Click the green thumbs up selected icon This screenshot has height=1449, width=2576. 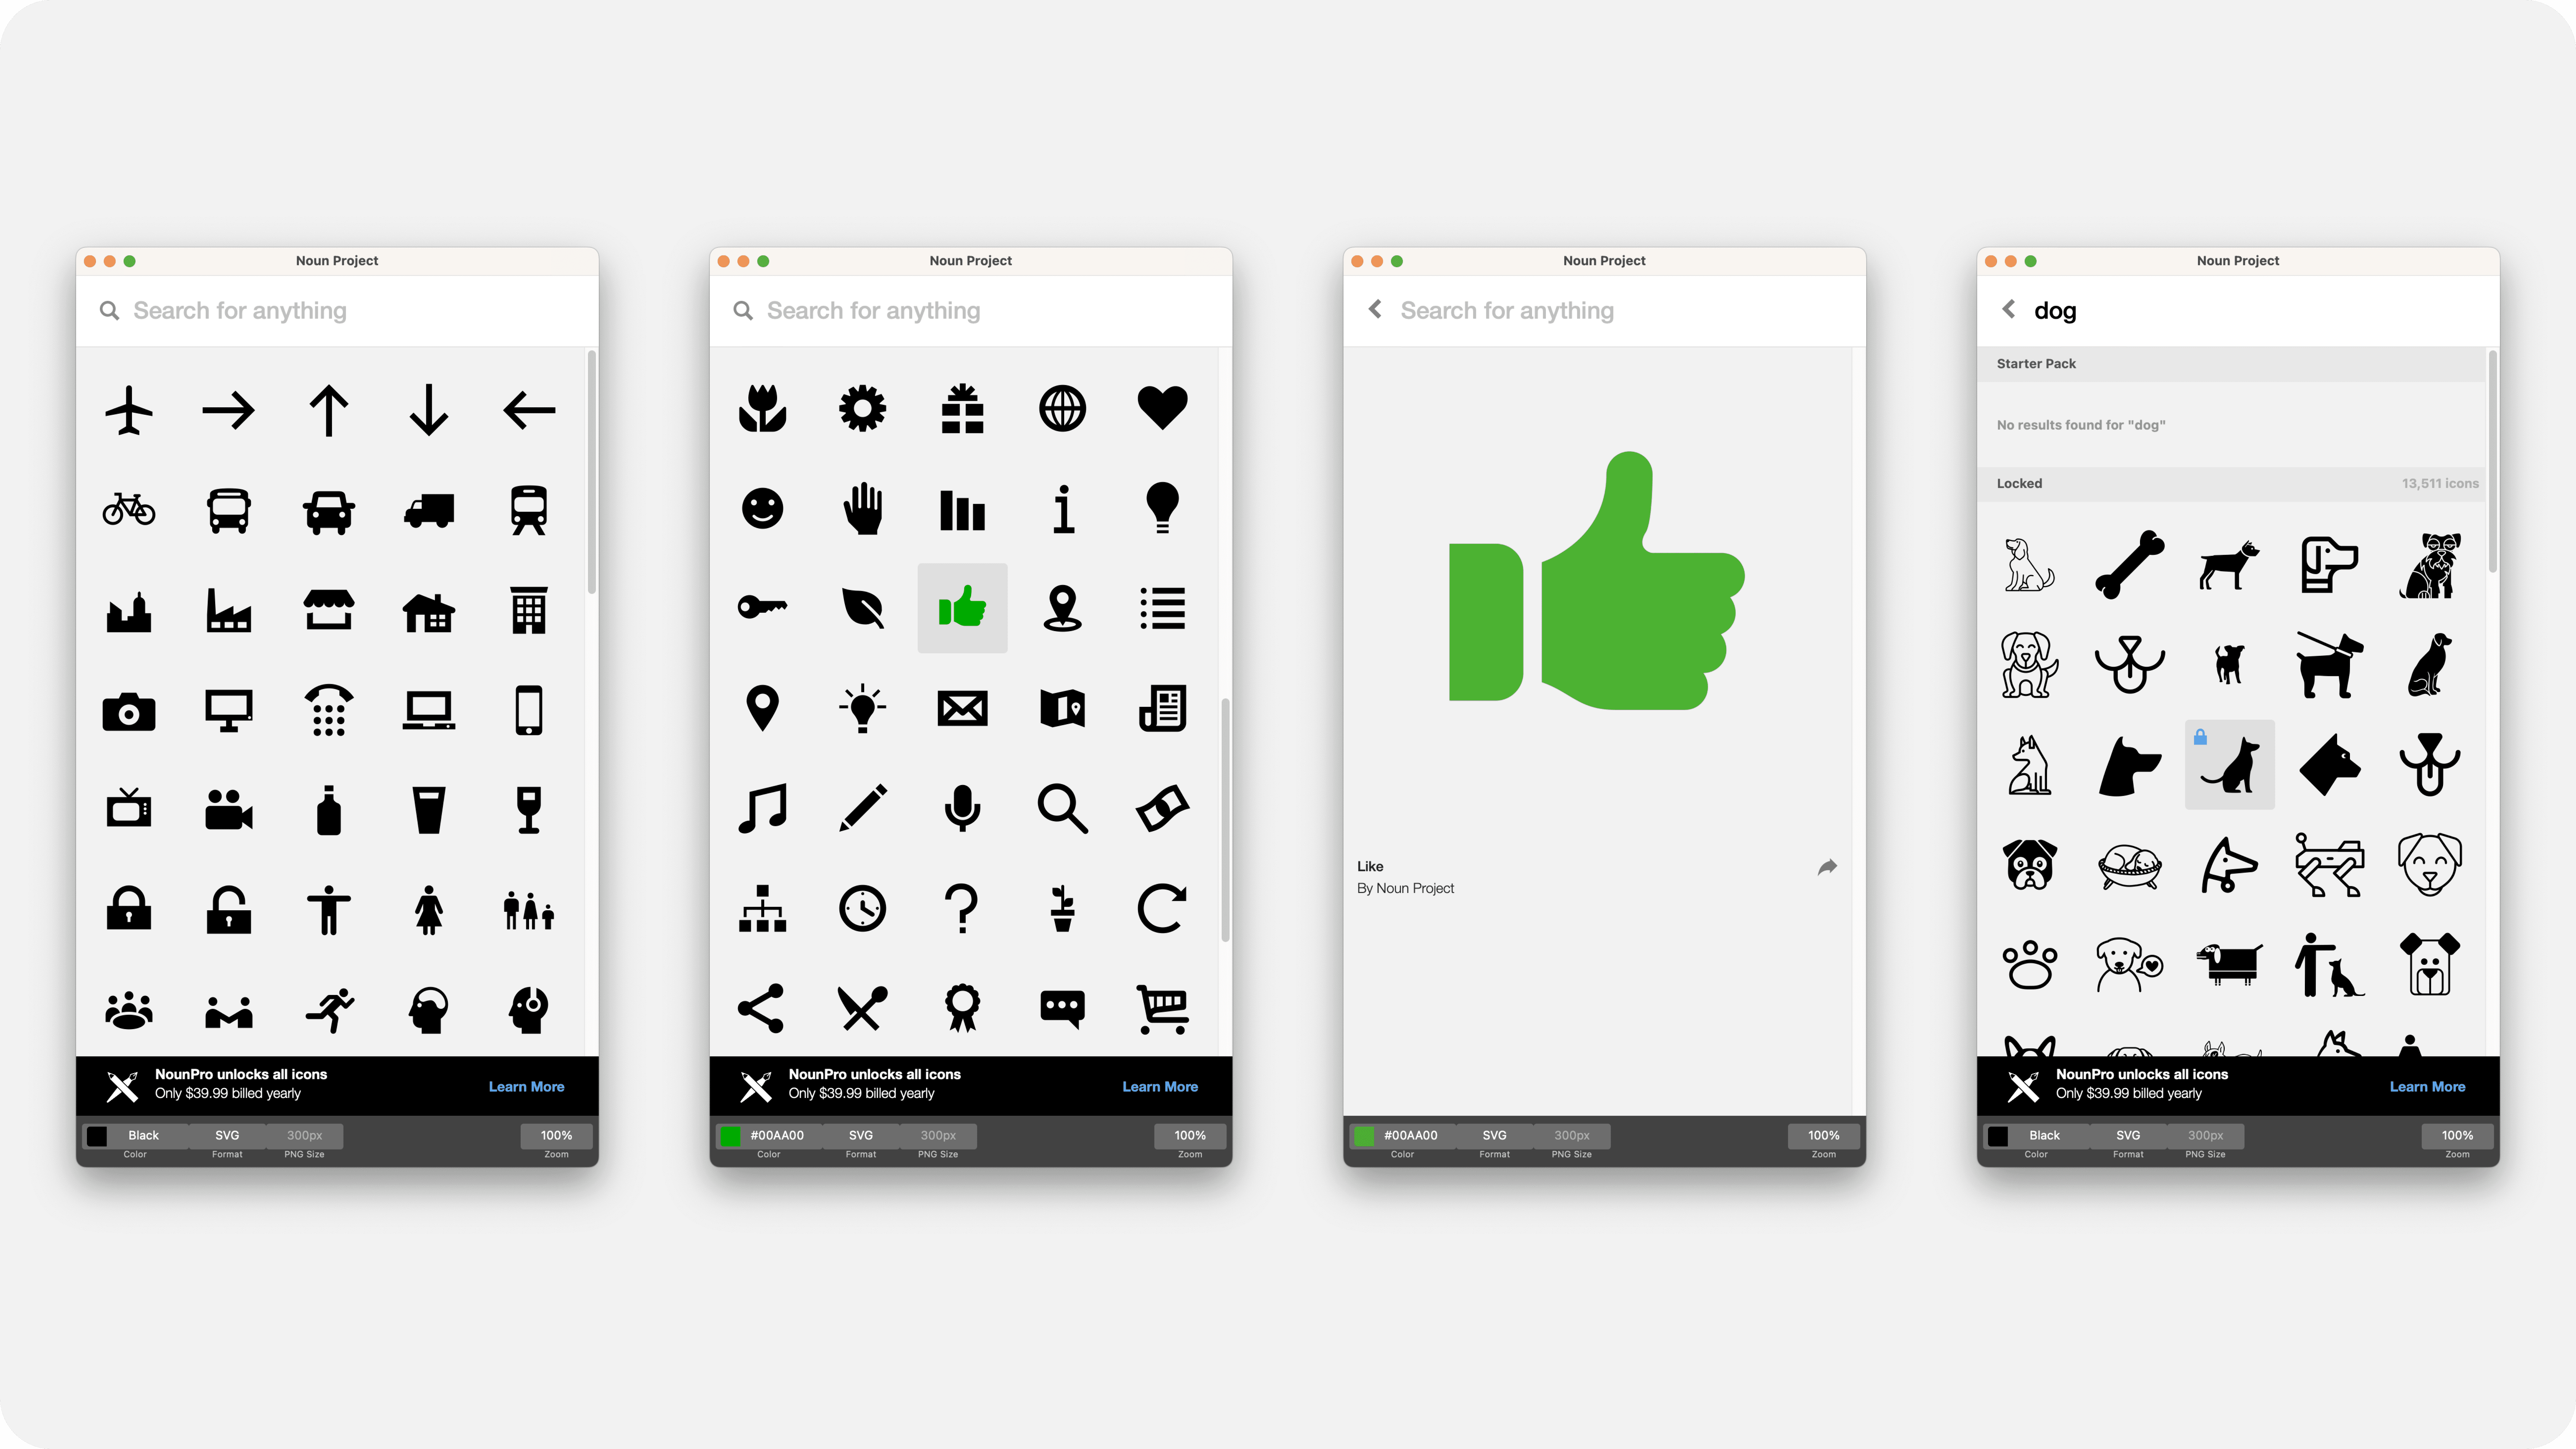pos(962,609)
